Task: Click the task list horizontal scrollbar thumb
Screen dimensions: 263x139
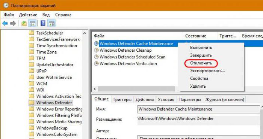Action: (136, 89)
